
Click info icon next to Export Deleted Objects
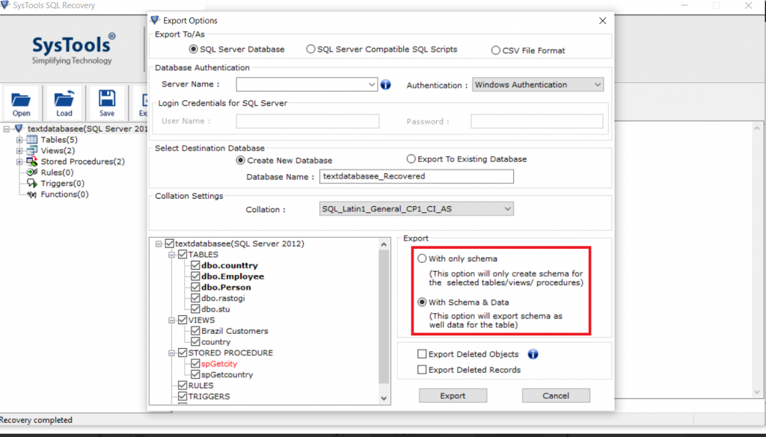[533, 354]
